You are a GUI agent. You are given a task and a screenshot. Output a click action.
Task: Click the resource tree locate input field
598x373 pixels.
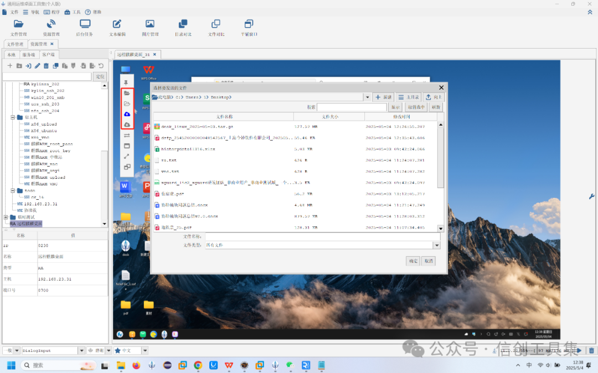[47, 76]
